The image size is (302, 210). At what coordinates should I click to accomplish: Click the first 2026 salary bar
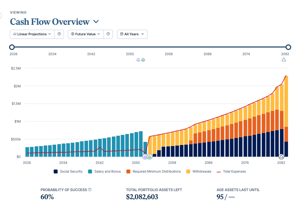(27, 152)
